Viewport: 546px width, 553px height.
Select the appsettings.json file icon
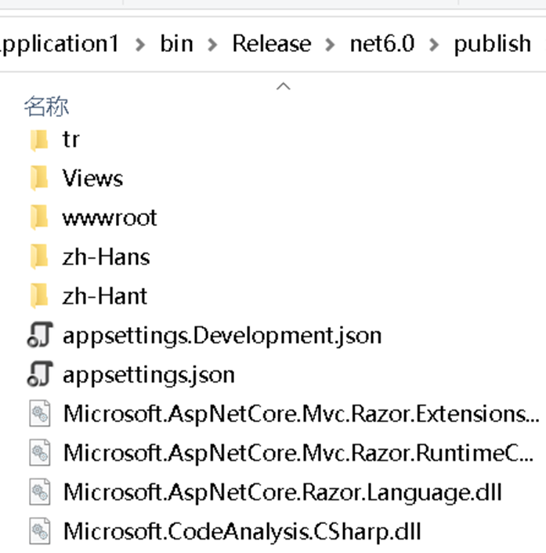click(x=40, y=374)
